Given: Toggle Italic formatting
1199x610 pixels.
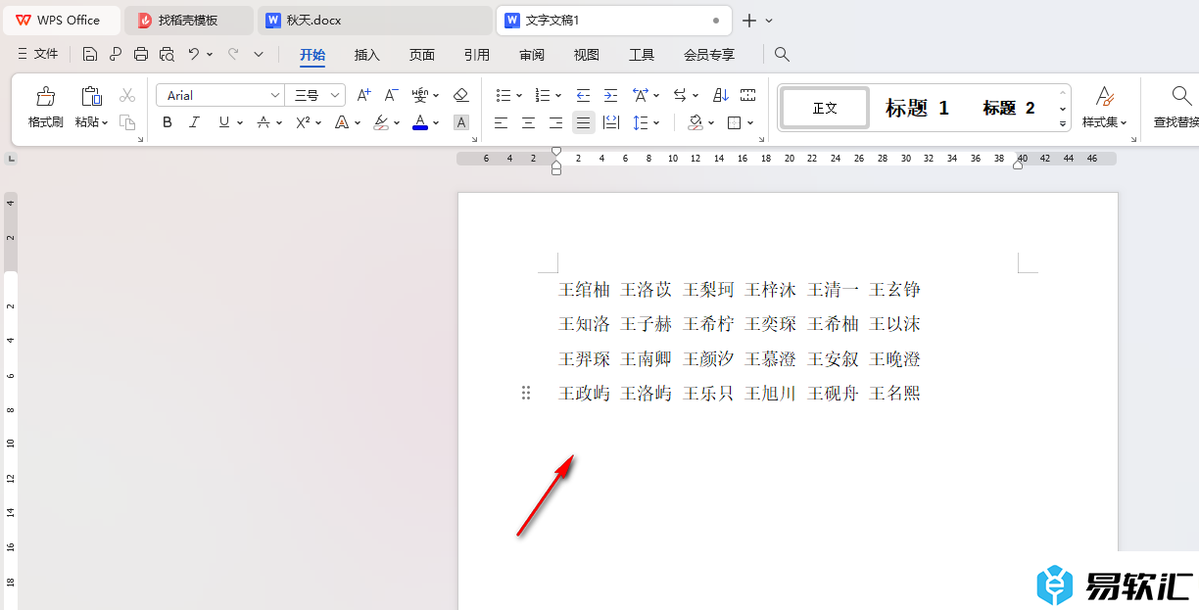Looking at the screenshot, I should click(x=194, y=122).
